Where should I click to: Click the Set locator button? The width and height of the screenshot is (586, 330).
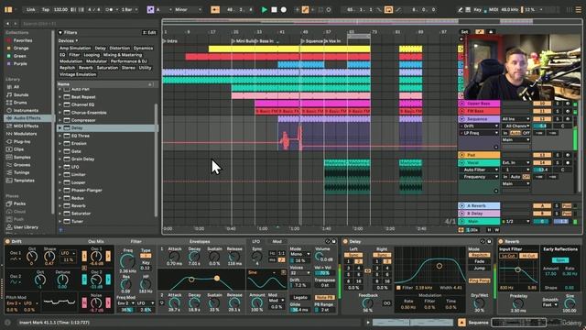point(464,32)
